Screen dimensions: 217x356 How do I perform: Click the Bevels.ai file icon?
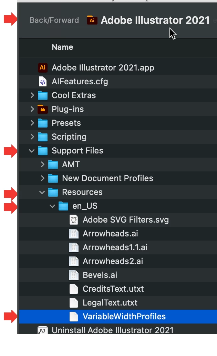74,275
